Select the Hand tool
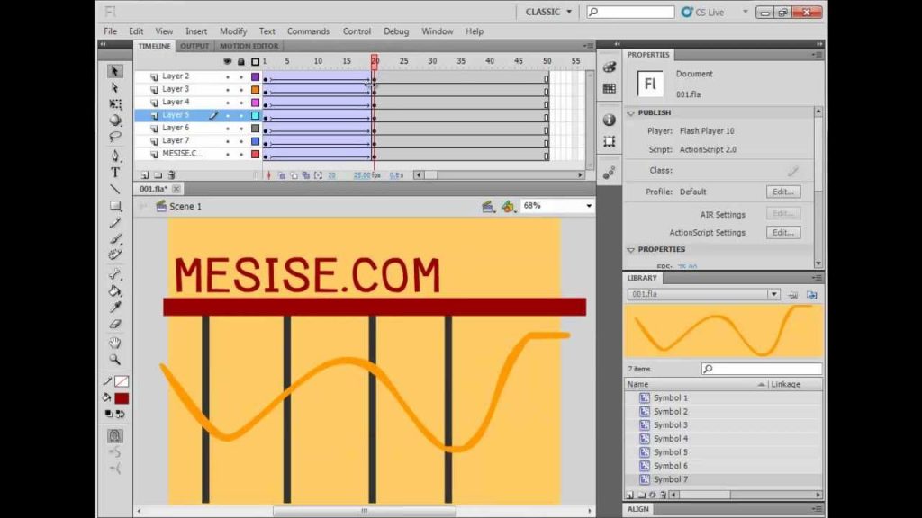922x518 pixels. [115, 343]
